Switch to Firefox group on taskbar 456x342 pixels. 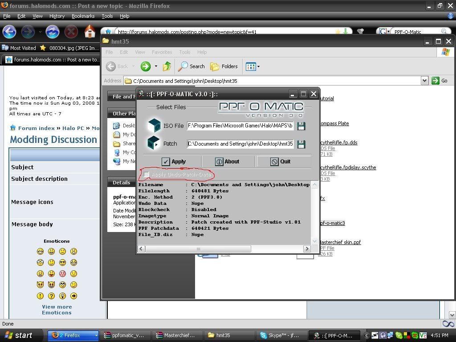tap(73, 335)
